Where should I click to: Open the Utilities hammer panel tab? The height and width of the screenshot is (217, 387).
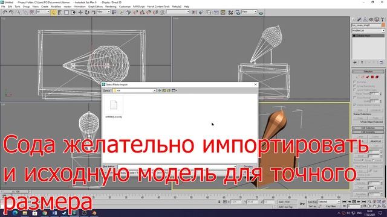[383, 19]
